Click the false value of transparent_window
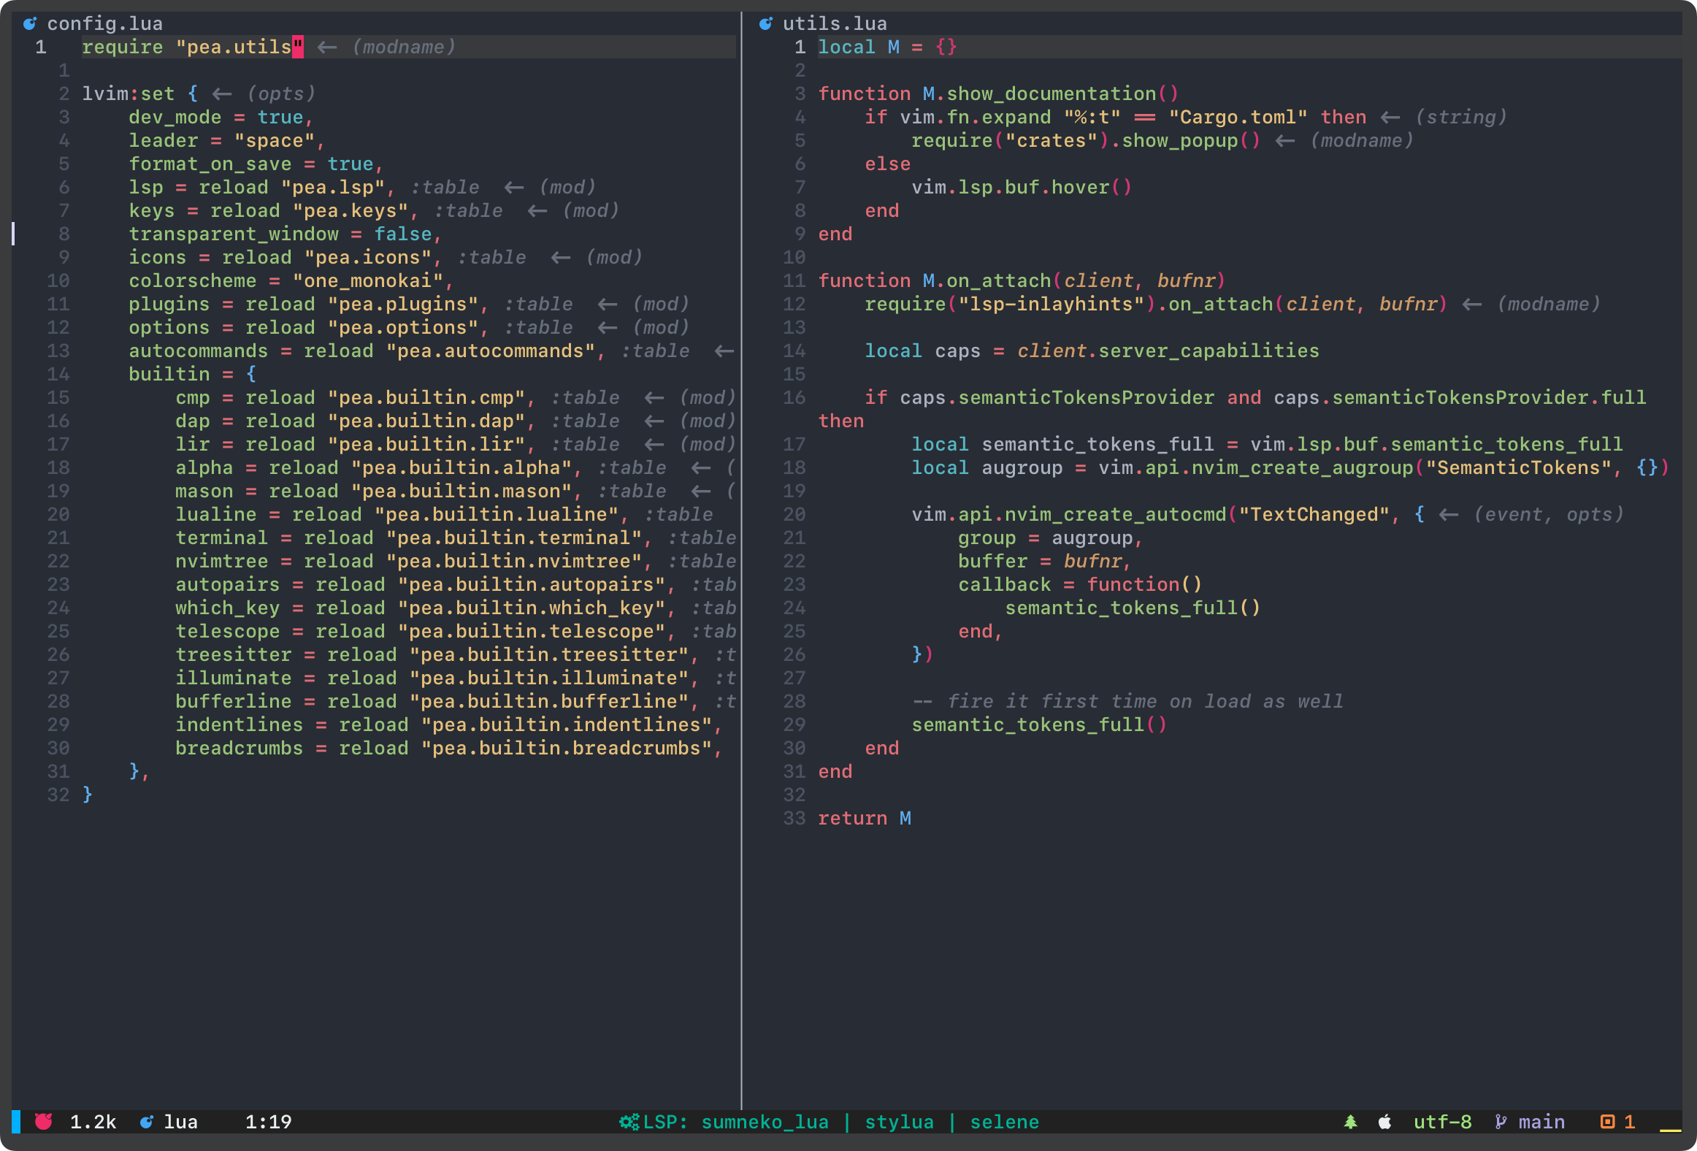The height and width of the screenshot is (1151, 1697). click(x=403, y=234)
